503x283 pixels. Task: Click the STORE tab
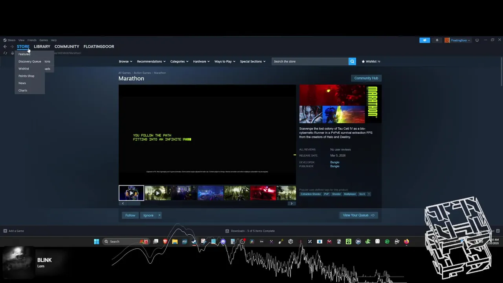click(x=23, y=46)
